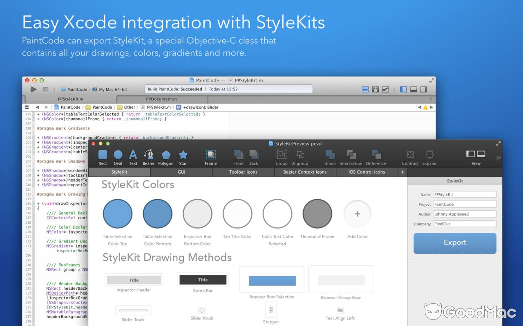Click the Company field showing PixelCut
Viewport: 523px width, 326px height.
(x=465, y=223)
